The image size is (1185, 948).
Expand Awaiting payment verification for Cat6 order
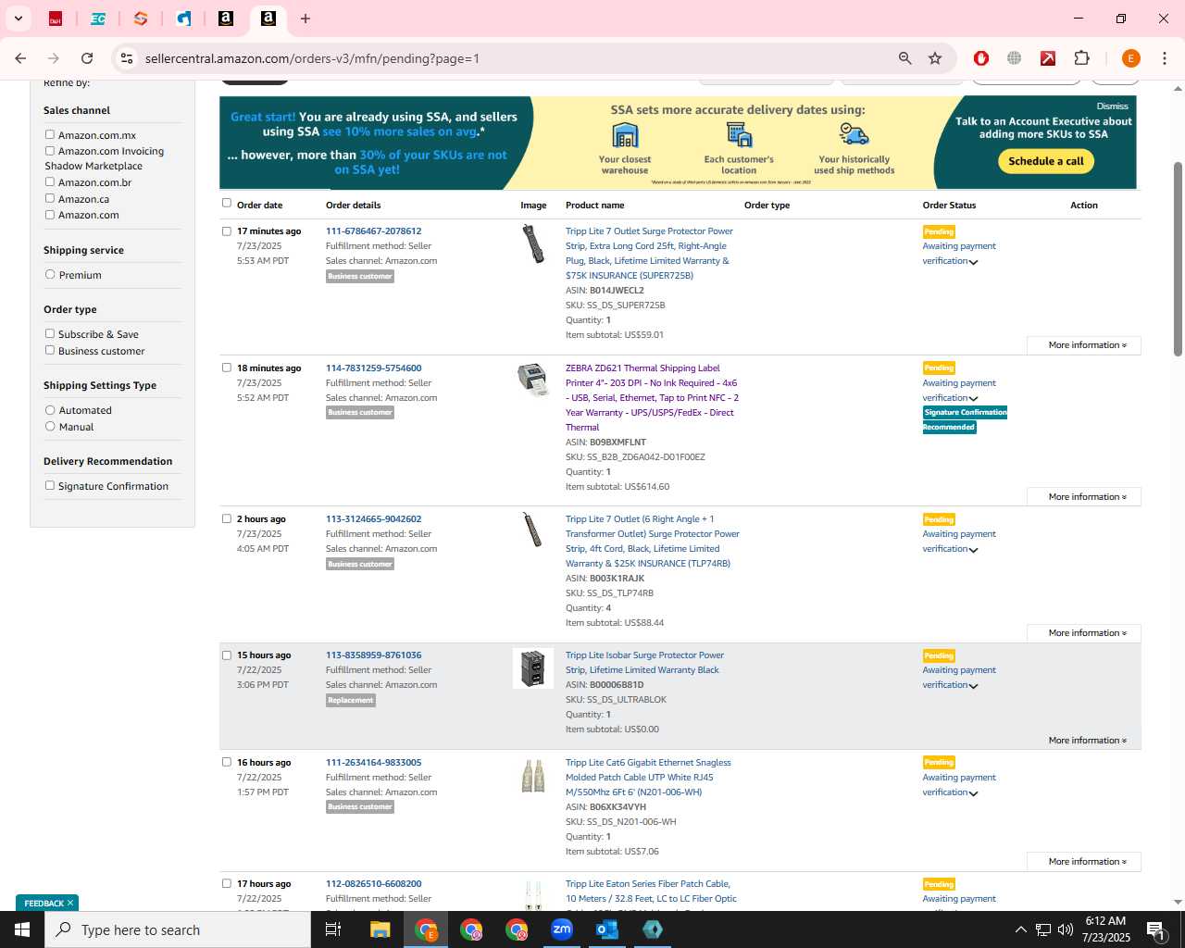[x=973, y=793]
